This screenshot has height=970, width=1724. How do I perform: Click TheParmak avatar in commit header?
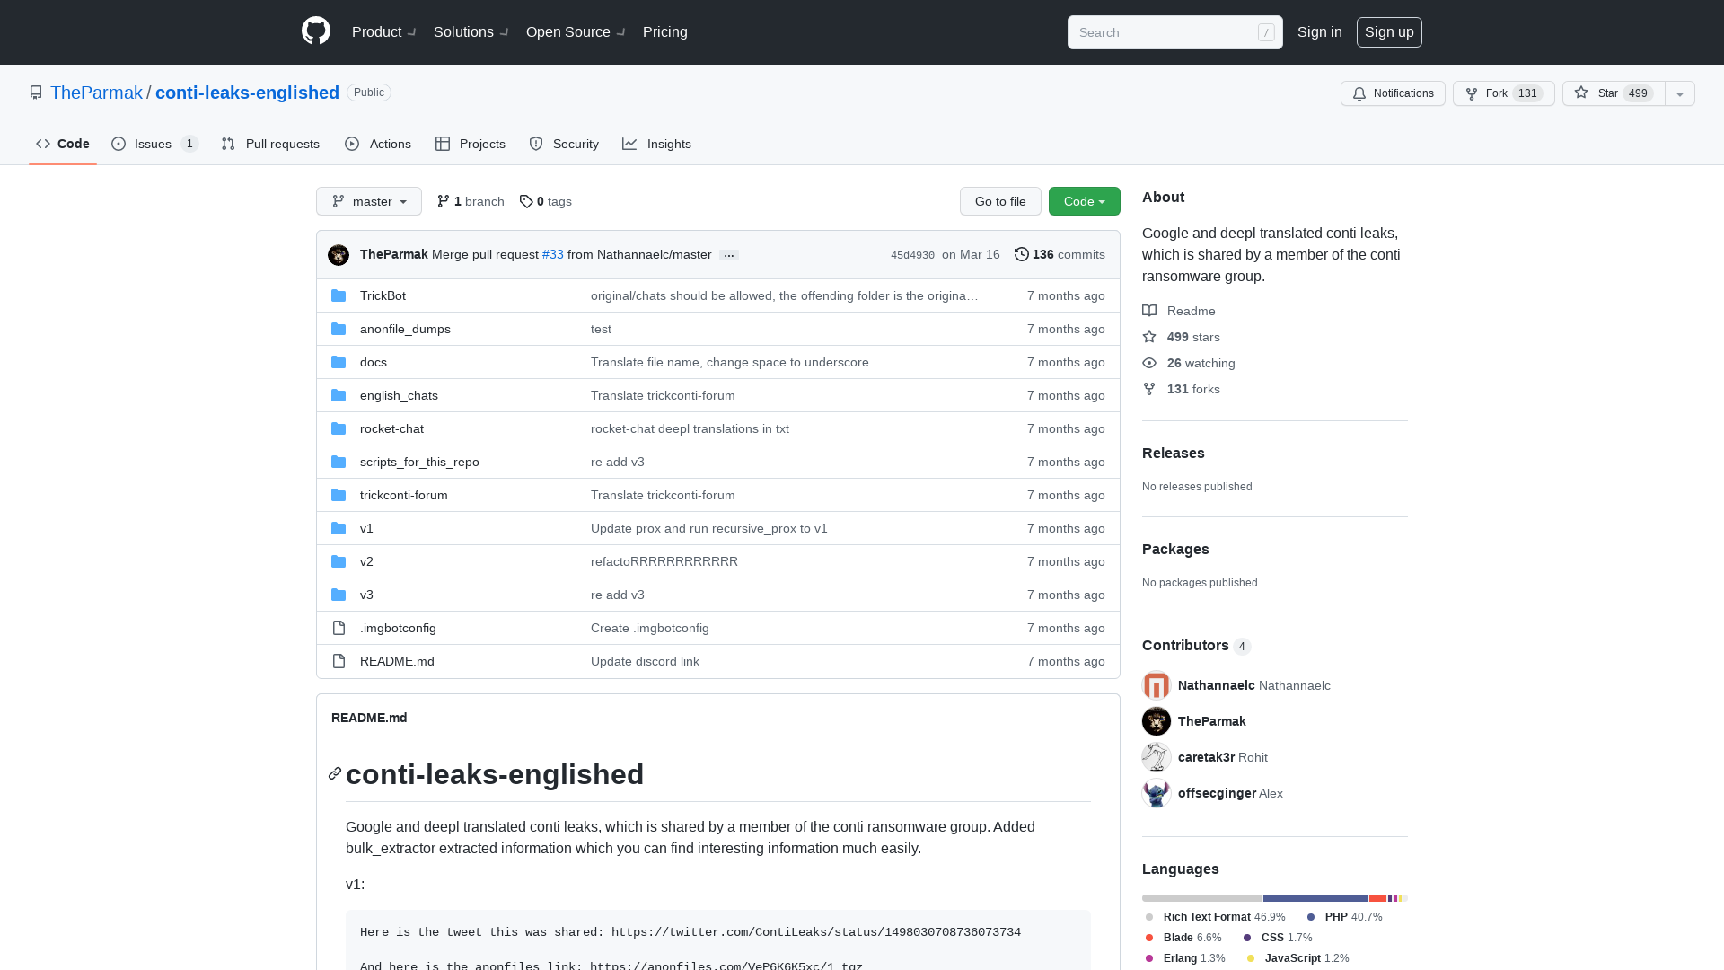tap(339, 255)
